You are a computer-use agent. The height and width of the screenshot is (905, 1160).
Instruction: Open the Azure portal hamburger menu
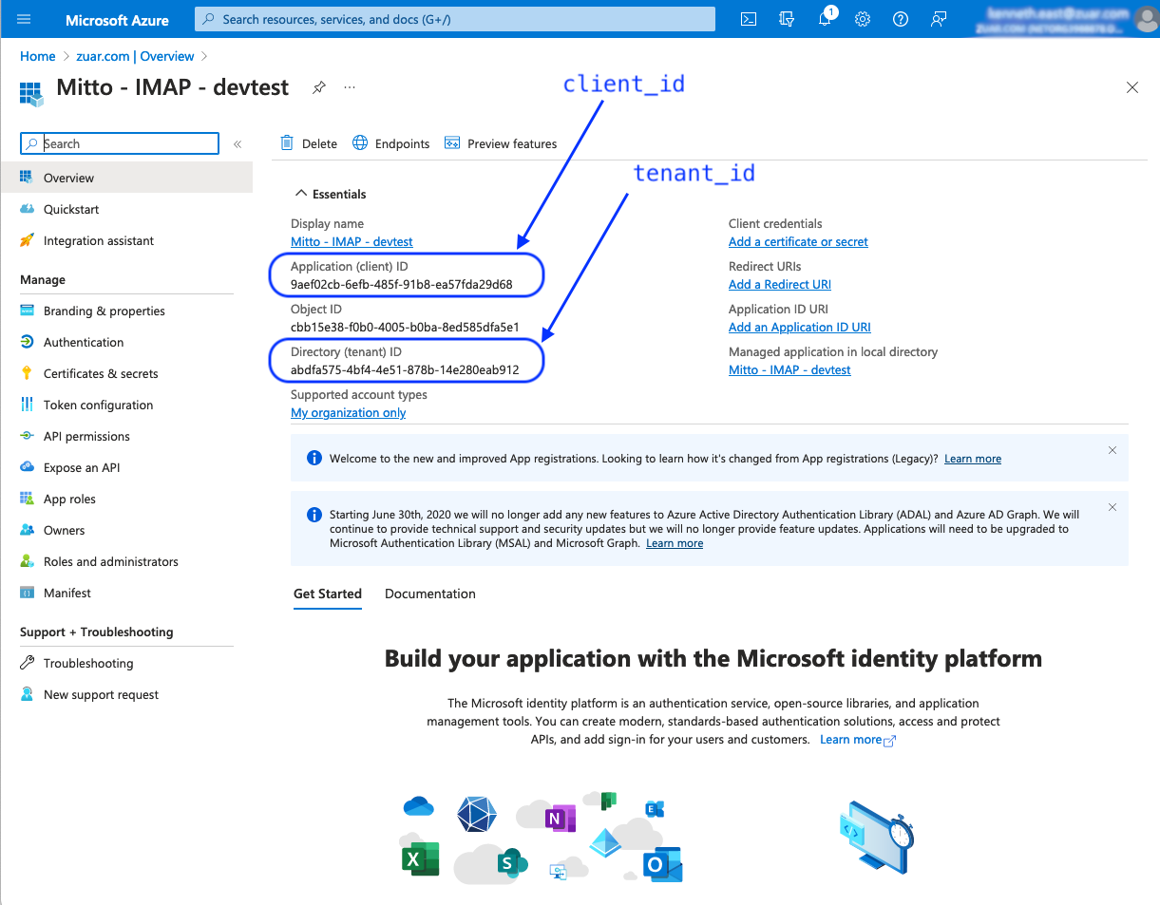[x=24, y=19]
